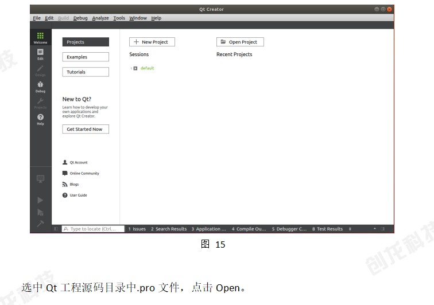Show the 2 Search Results pane
This screenshot has width=434, height=305.
click(x=169, y=229)
